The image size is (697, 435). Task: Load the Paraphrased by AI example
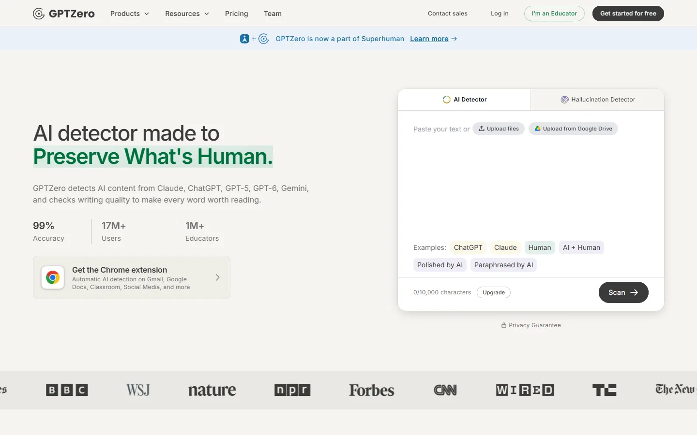click(x=503, y=265)
